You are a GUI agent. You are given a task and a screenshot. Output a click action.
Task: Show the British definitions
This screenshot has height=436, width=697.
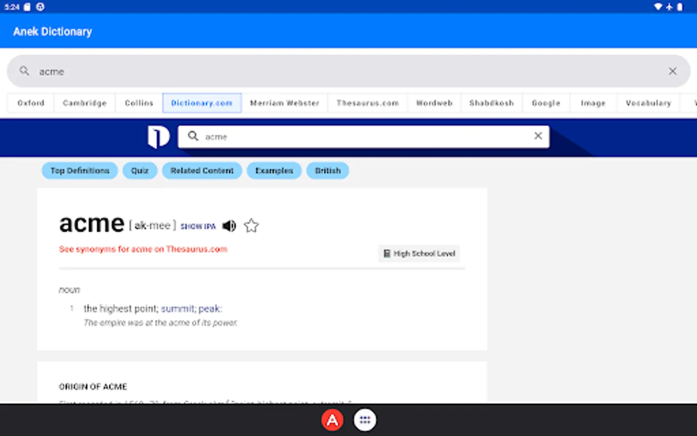pos(328,171)
